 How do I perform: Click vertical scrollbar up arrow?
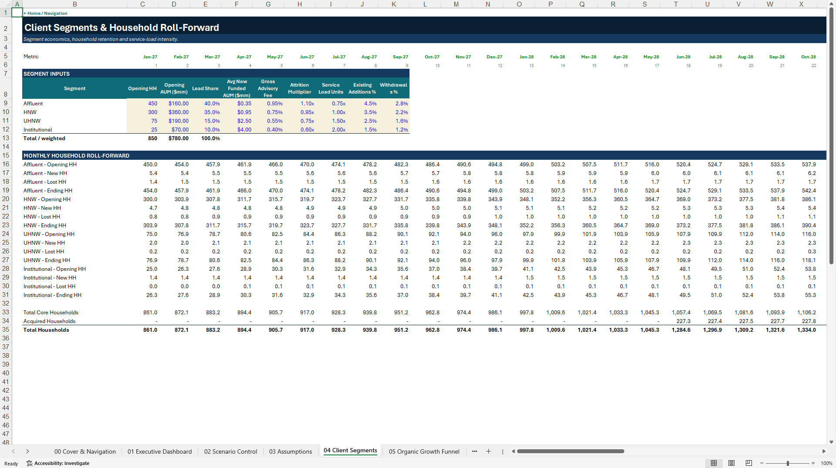831,3
